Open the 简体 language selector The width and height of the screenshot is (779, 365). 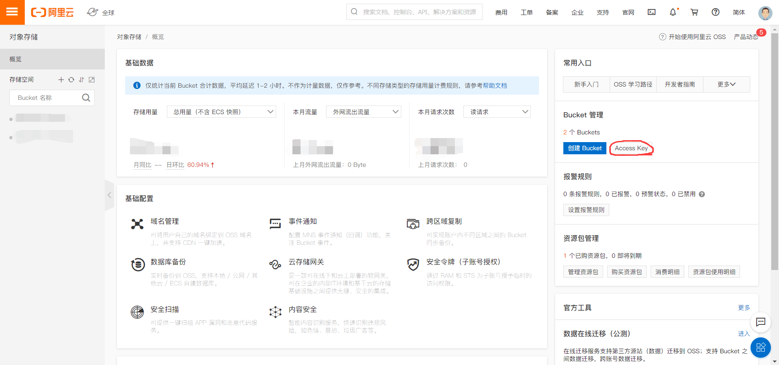739,13
